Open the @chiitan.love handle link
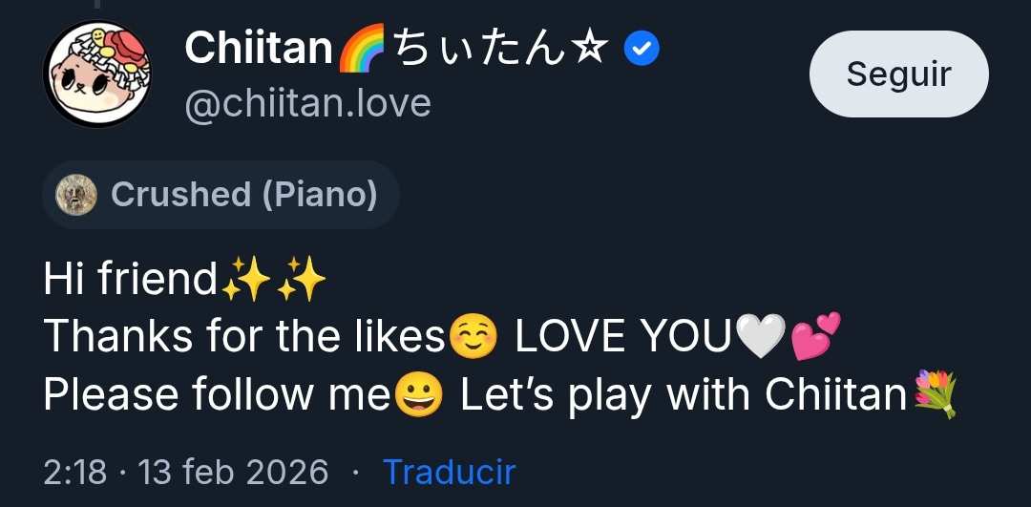 307,103
